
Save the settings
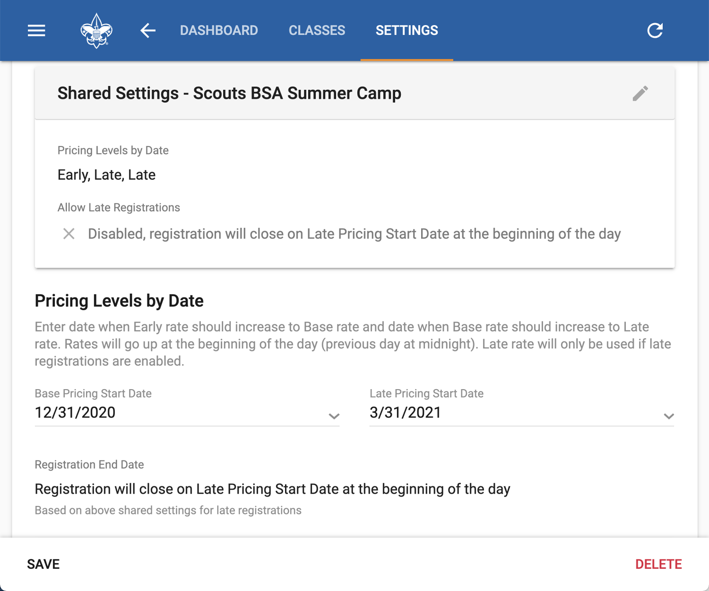[43, 564]
